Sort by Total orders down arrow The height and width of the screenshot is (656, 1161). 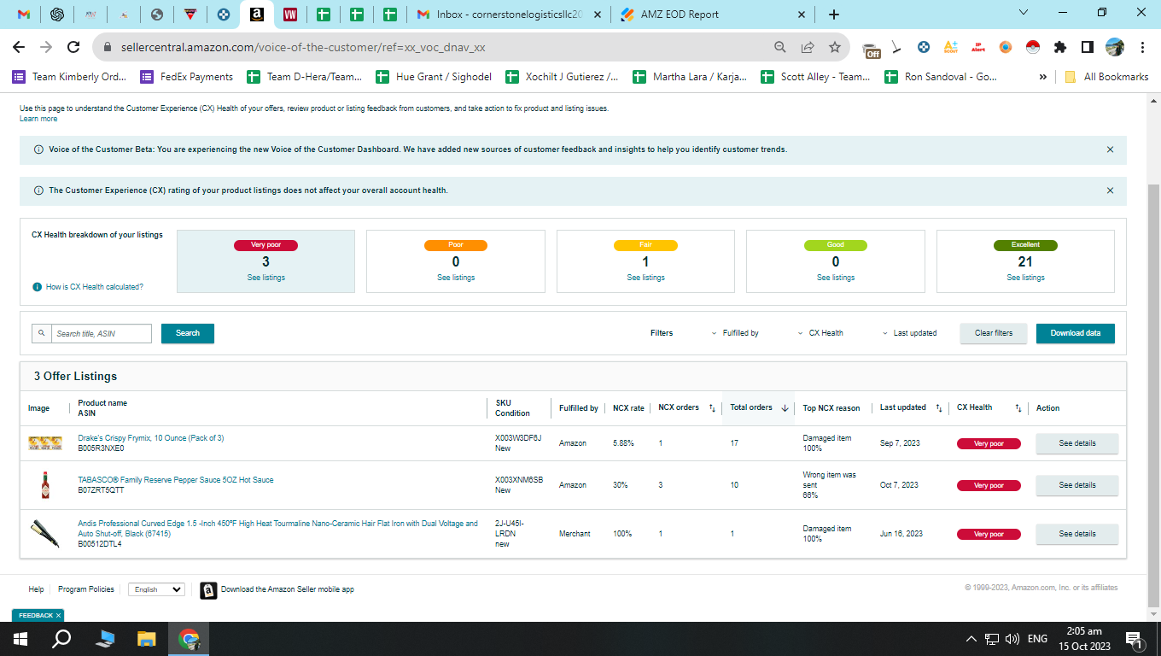[785, 408]
